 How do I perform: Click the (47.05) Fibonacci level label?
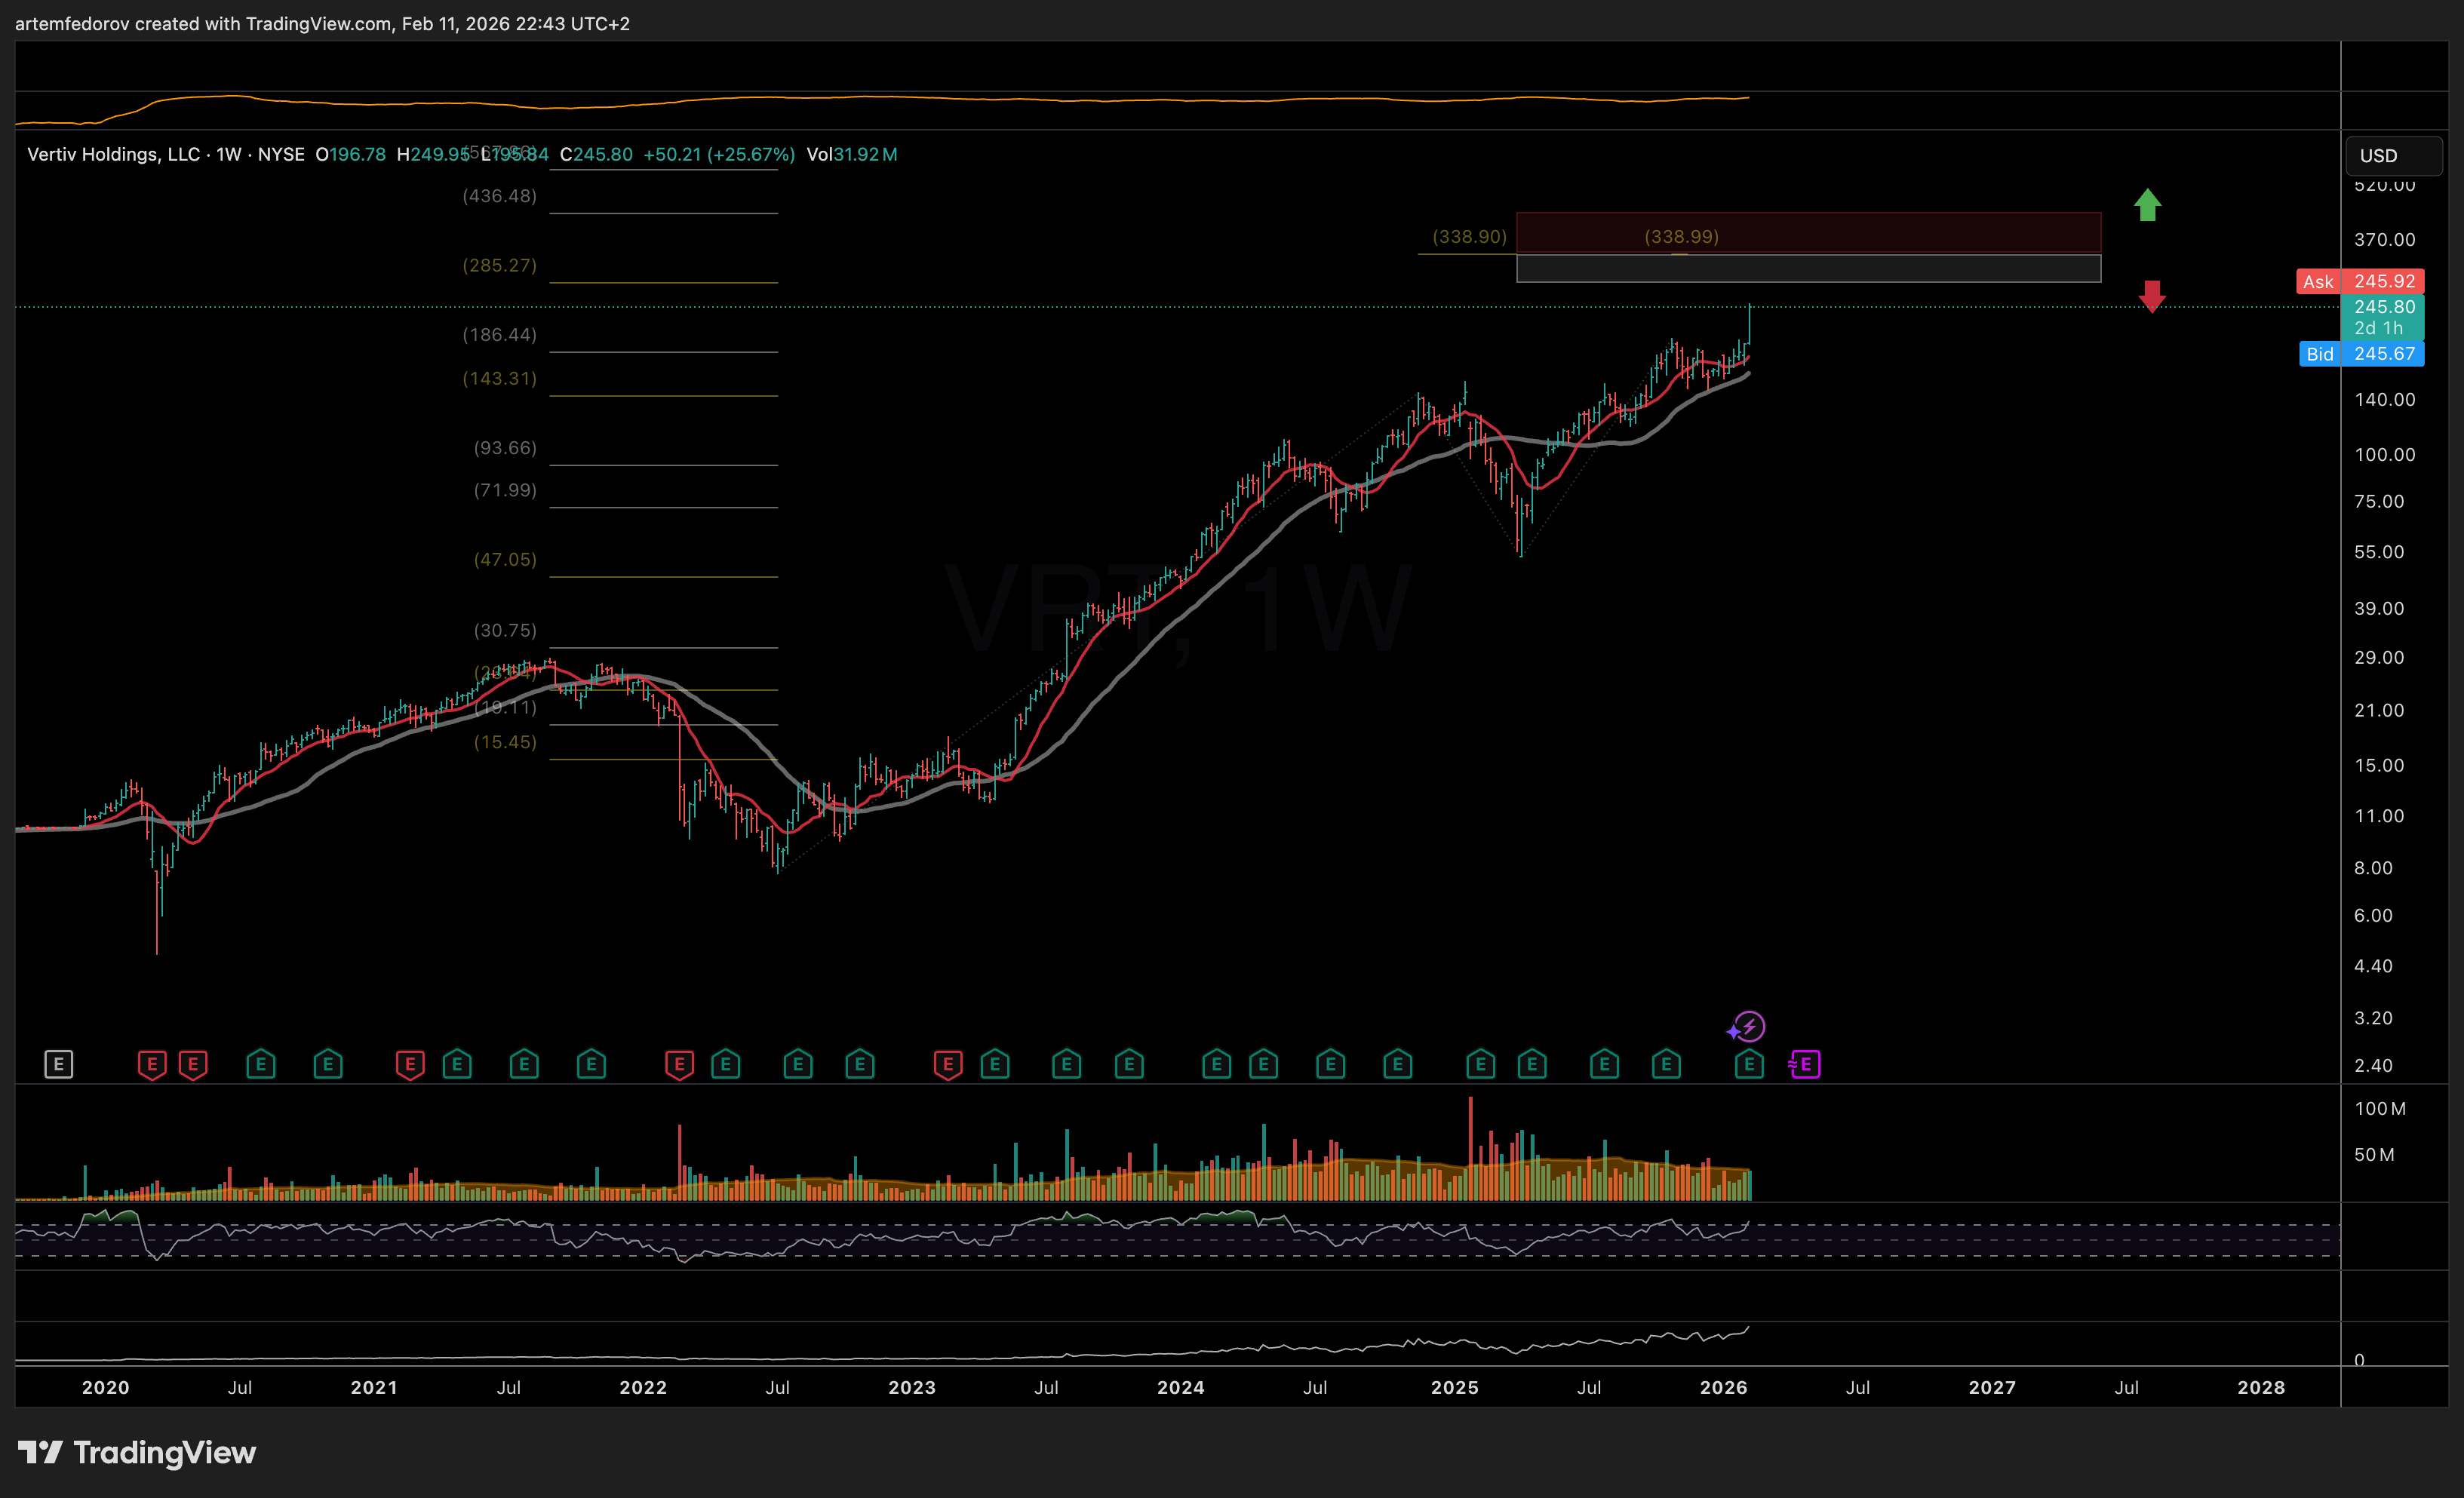click(x=505, y=559)
